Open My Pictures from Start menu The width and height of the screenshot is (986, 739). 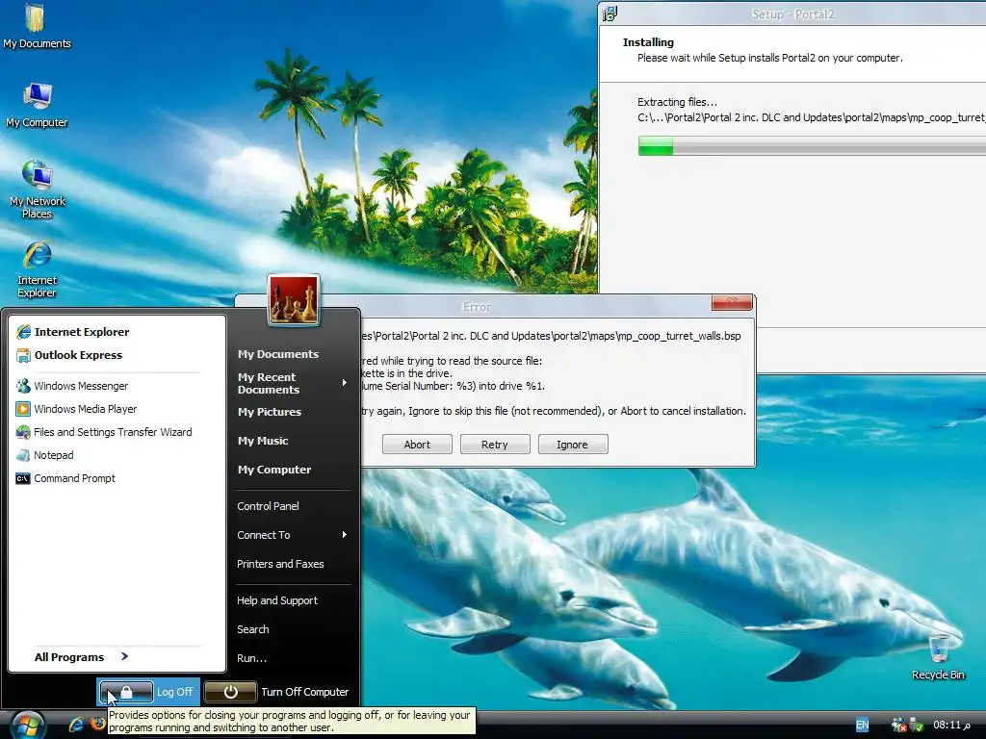pos(270,412)
